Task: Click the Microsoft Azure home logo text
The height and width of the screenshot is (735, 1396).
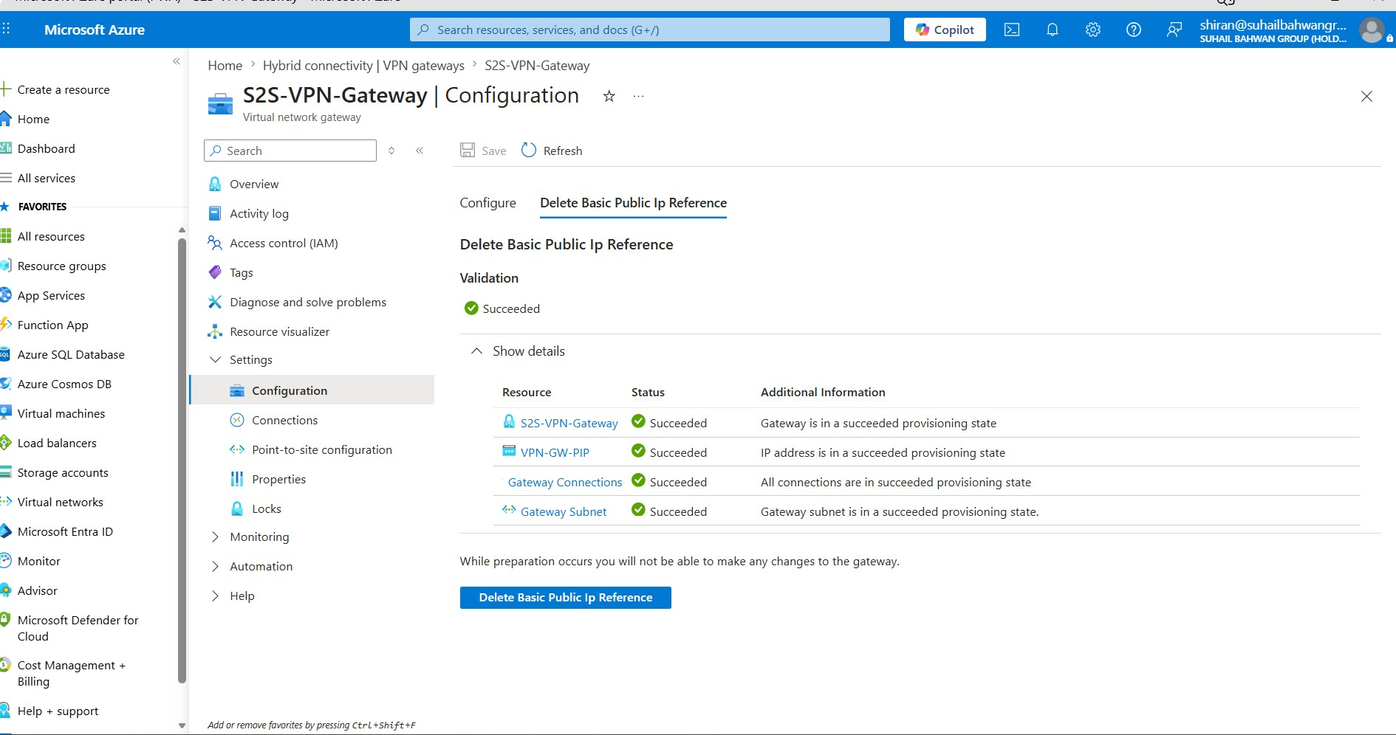Action: tap(95, 30)
